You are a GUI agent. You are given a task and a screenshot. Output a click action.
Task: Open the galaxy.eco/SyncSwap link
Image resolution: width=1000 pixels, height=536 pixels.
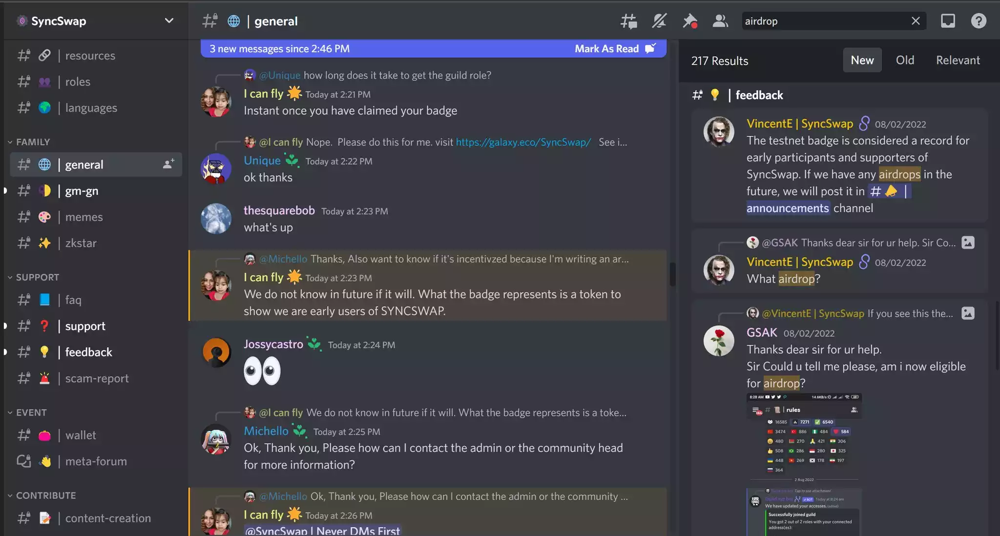pyautogui.click(x=523, y=142)
